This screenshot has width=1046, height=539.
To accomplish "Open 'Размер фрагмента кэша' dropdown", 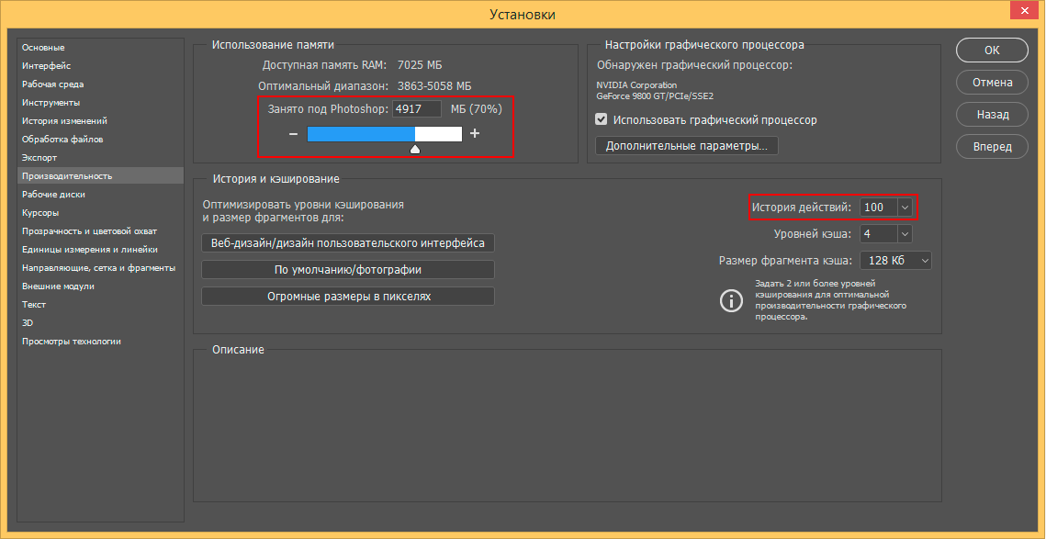I will click(923, 261).
